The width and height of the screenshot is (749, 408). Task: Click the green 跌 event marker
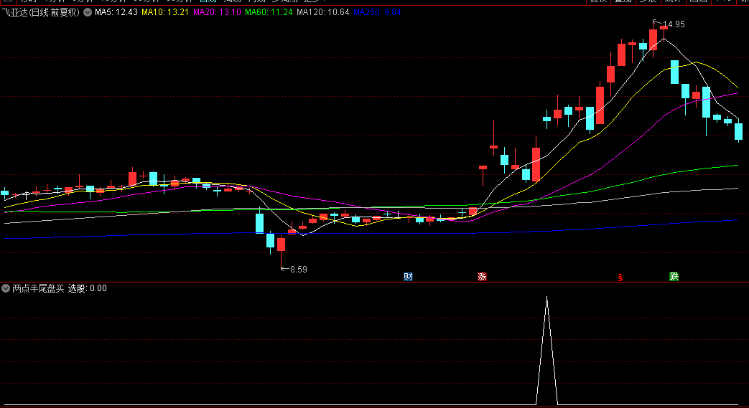tap(674, 276)
